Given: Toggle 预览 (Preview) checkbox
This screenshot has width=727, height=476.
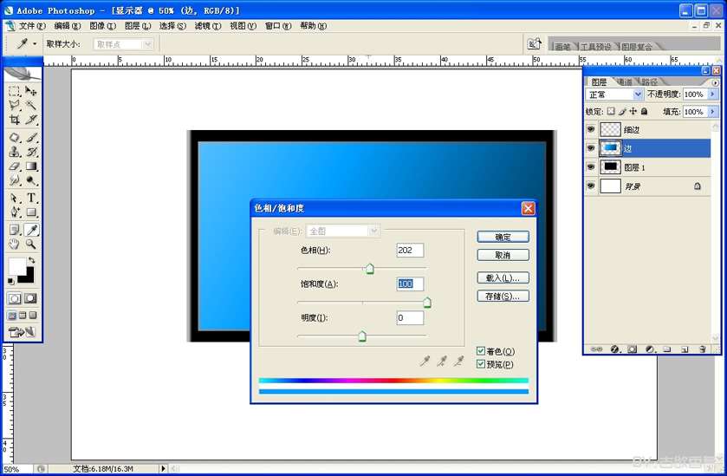Looking at the screenshot, I should point(481,364).
